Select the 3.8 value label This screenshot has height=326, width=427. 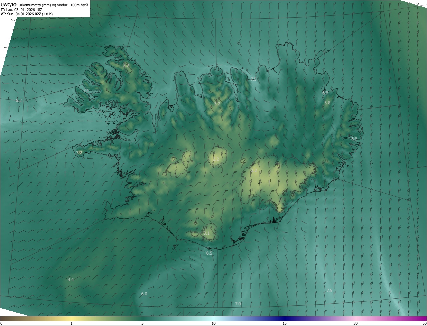[327, 103]
